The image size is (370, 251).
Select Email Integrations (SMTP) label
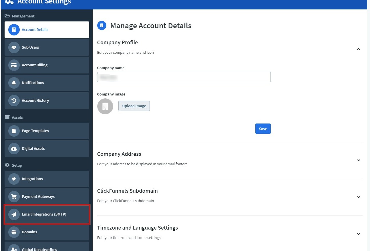pyautogui.click(x=44, y=214)
